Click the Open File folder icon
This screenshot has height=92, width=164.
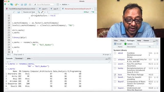(x=16, y=5)
